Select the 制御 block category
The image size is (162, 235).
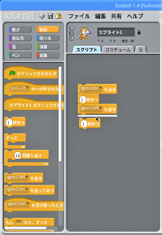click(48, 30)
